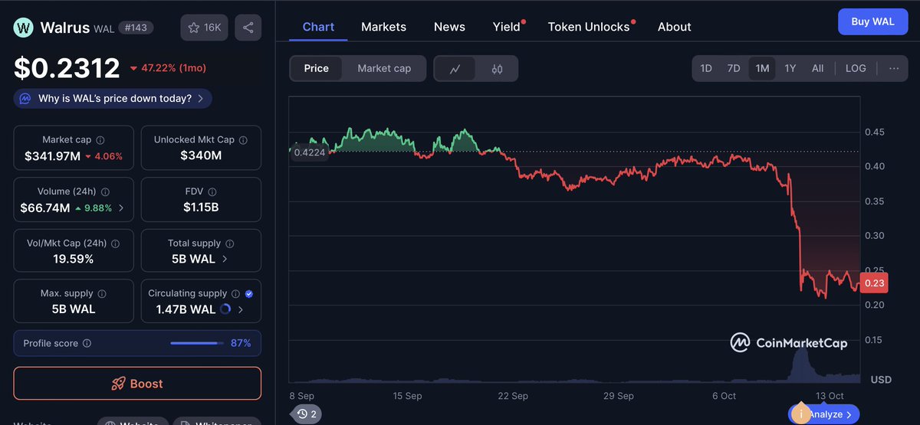This screenshot has width=920, height=425.
Task: Switch to candlestick chart view icon
Action: [x=497, y=69]
